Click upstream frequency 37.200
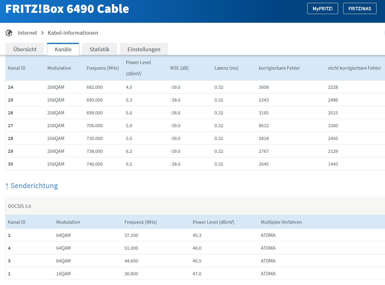The width and height of the screenshot is (385, 285). click(x=131, y=235)
